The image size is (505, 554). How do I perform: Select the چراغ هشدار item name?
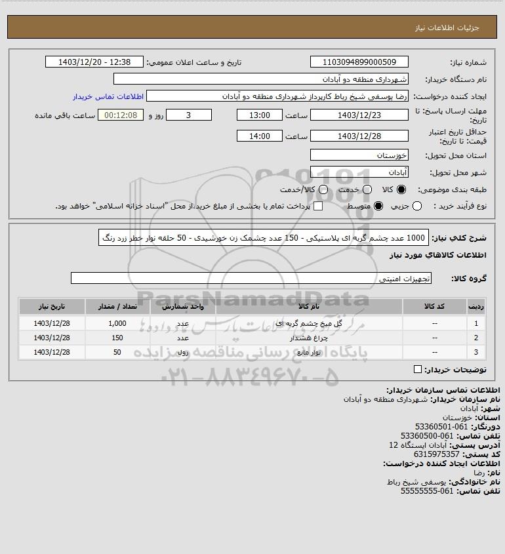pos(309,338)
